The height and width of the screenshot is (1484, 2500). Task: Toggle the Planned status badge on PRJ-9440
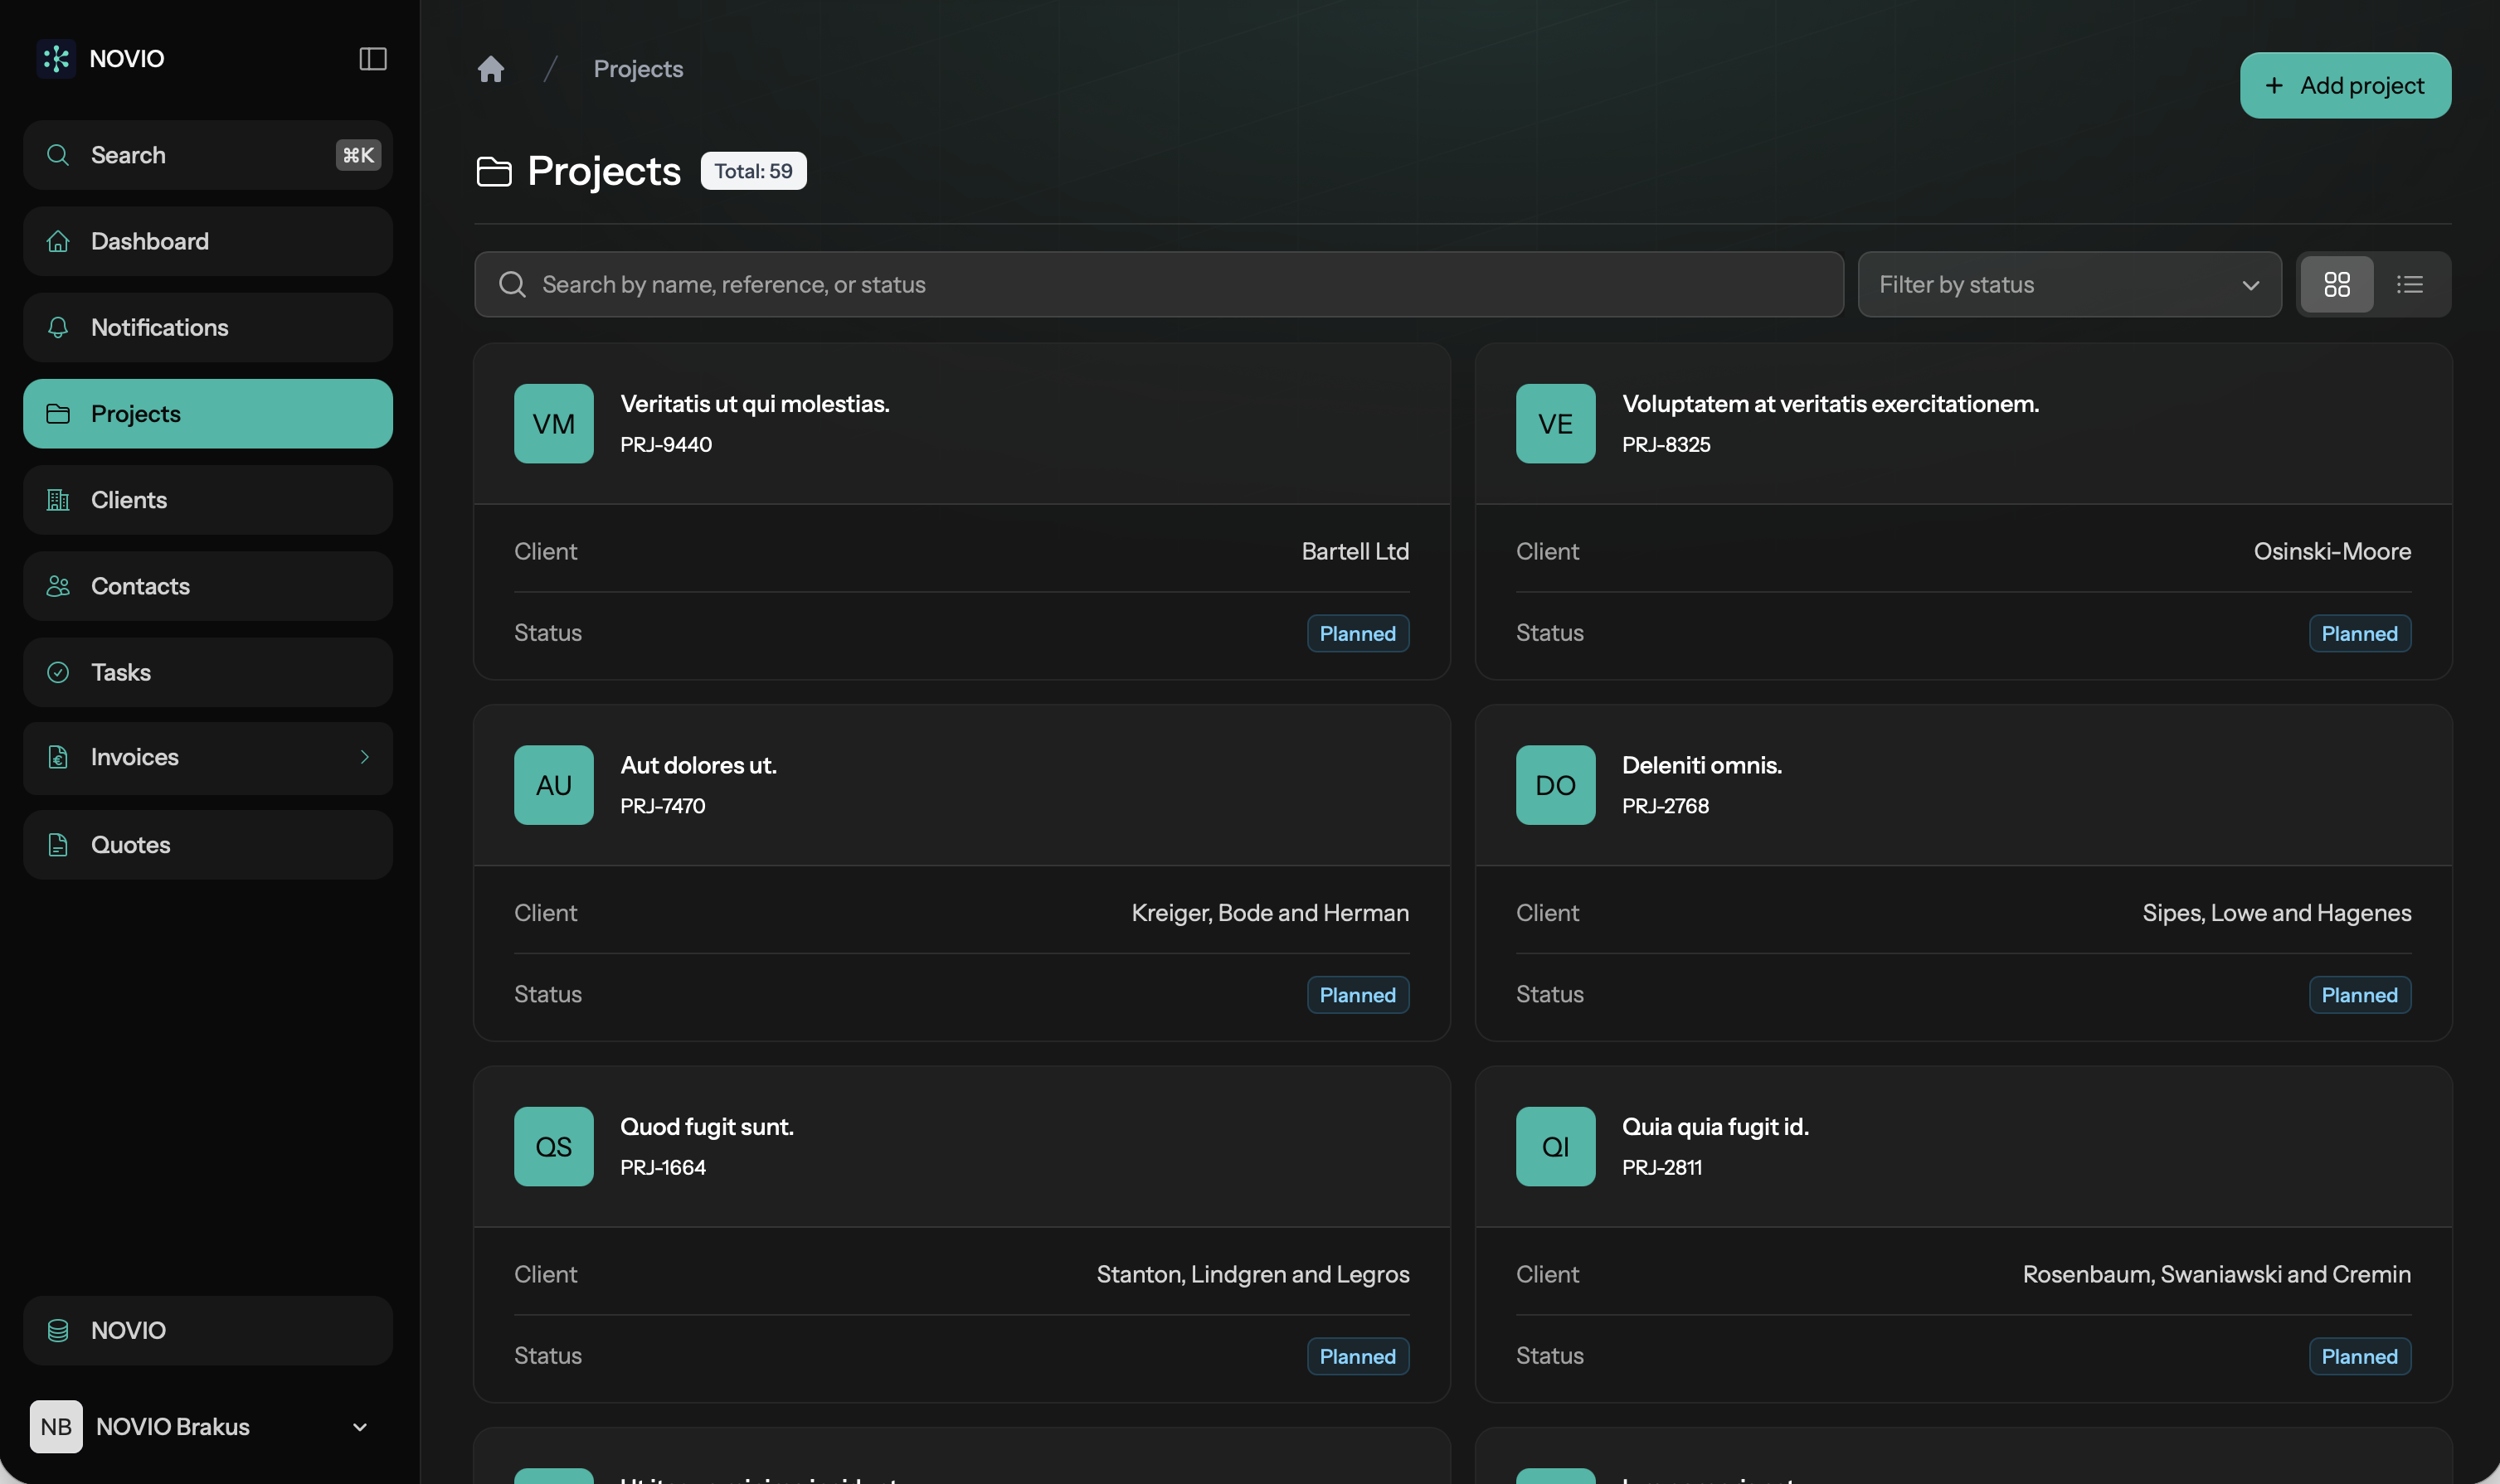point(1358,633)
